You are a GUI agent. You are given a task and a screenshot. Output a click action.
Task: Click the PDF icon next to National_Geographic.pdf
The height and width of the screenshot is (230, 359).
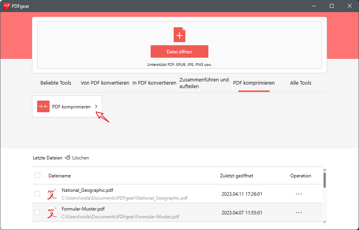[52, 193]
